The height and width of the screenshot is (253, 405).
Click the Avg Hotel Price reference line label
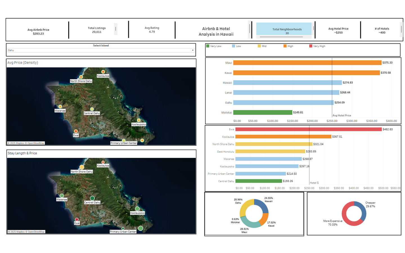pyautogui.click(x=342, y=116)
